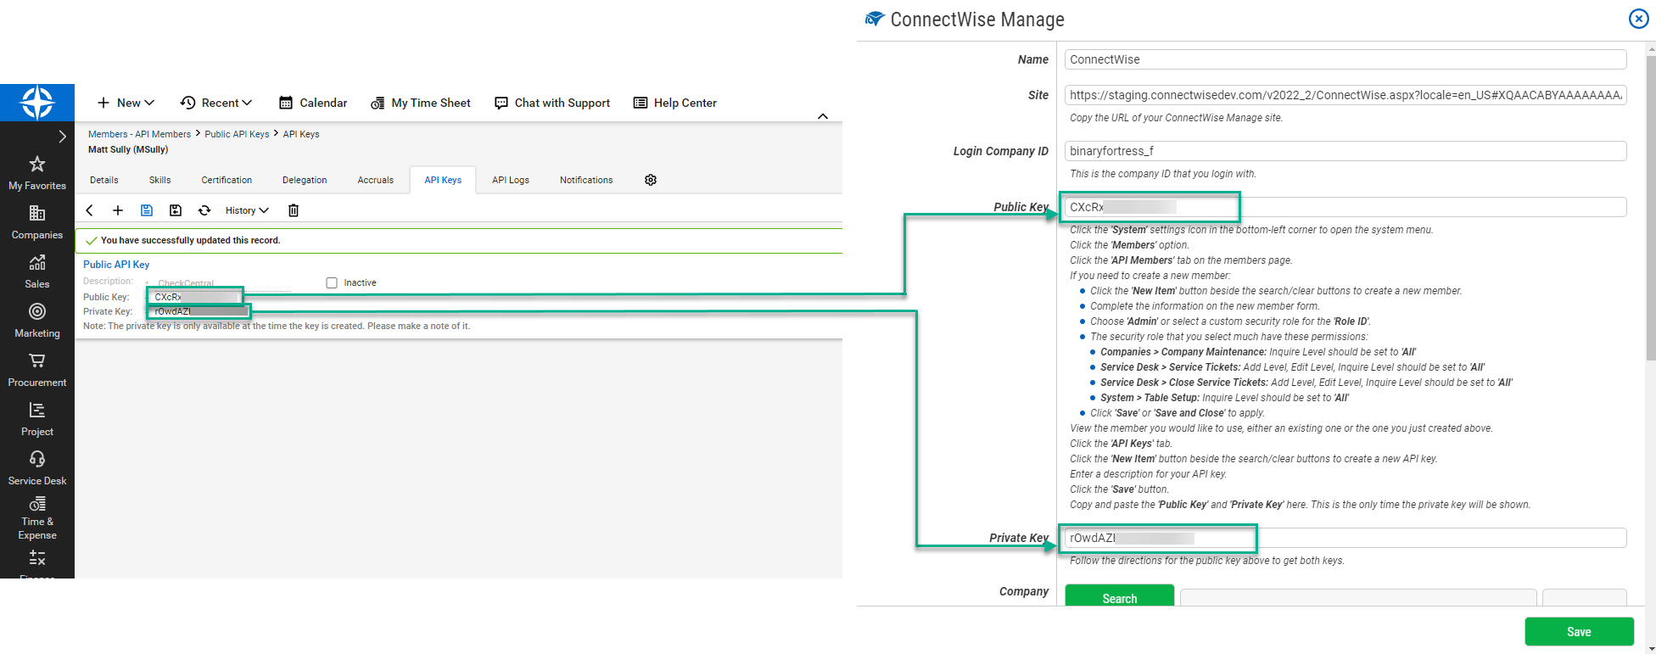Screen dimensions: 1656x654
Task: Delete the API key with trash icon
Action: [x=294, y=210]
